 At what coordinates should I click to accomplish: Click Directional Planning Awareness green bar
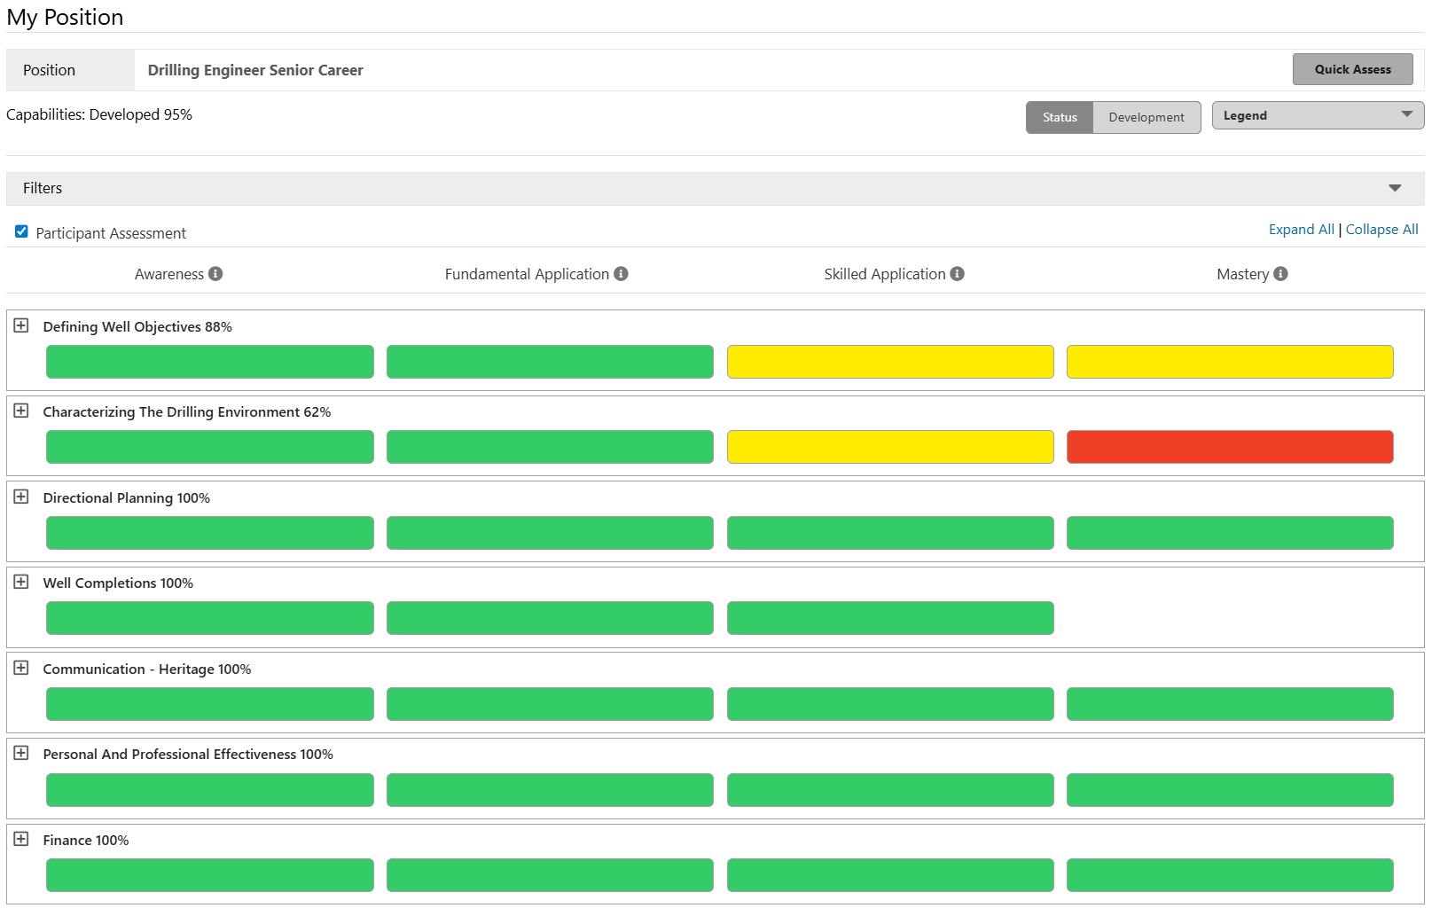click(x=210, y=533)
